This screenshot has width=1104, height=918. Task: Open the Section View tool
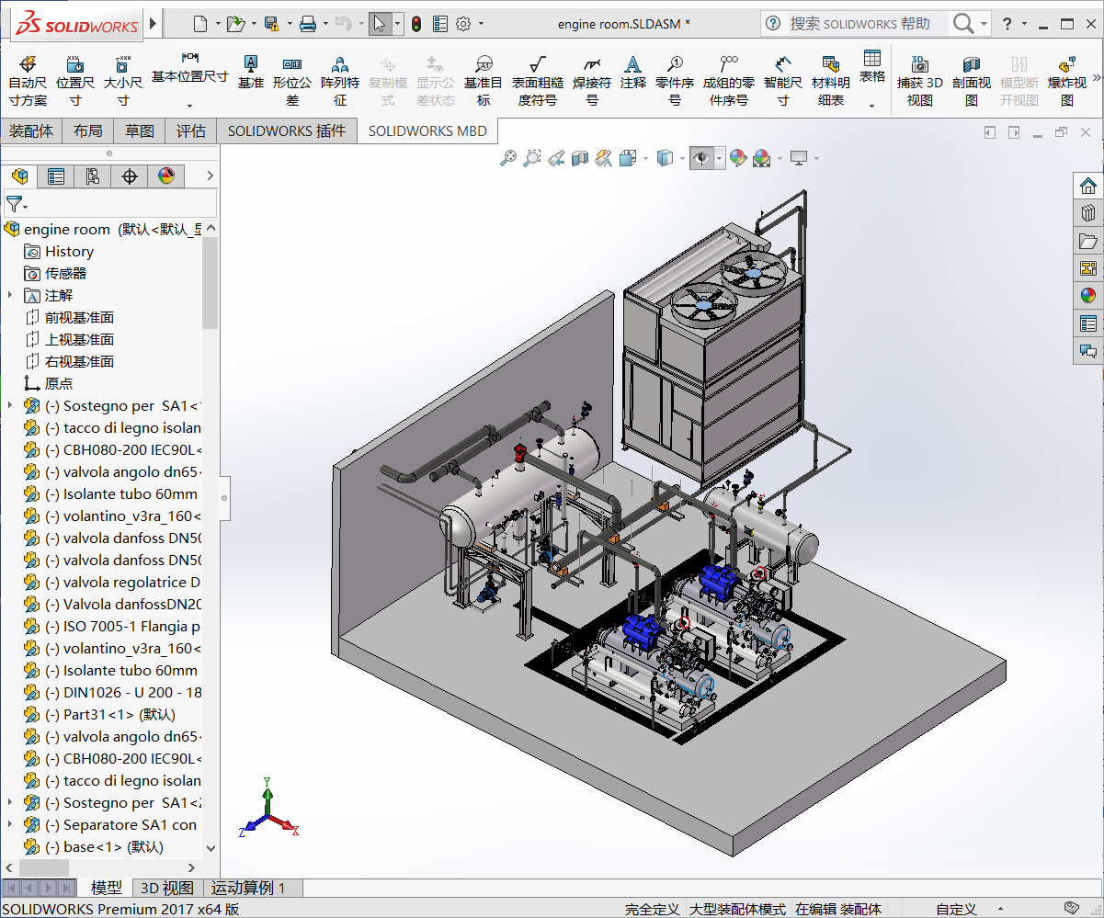coord(579,157)
